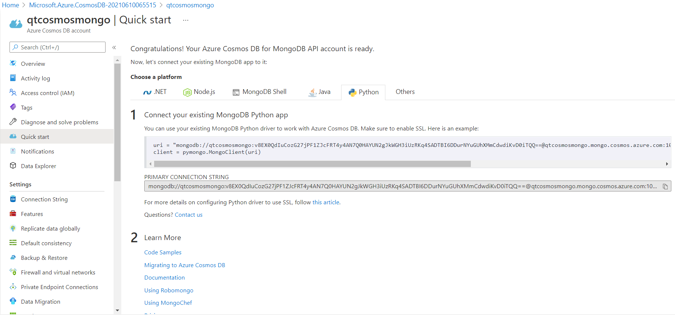Click the sidebar scroll down arrow

click(x=117, y=310)
